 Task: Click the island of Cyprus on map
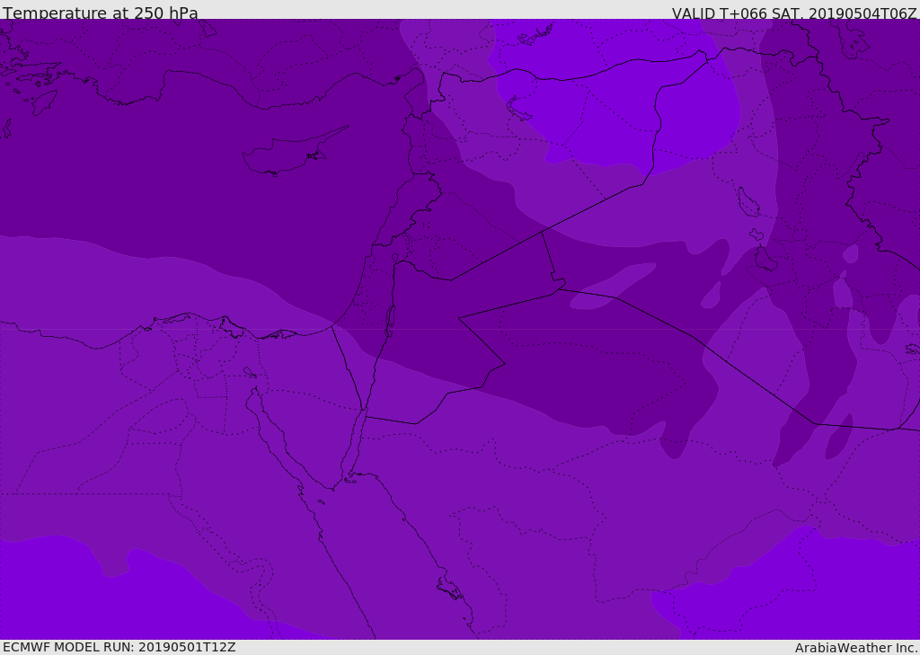tap(295, 152)
